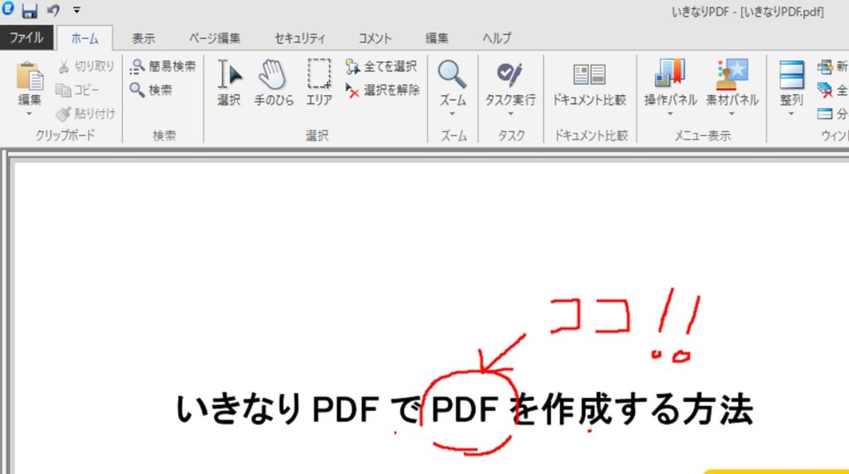849x474 pixels.
Task: Click the 検索 magnifier button
Action: pyautogui.click(x=151, y=89)
